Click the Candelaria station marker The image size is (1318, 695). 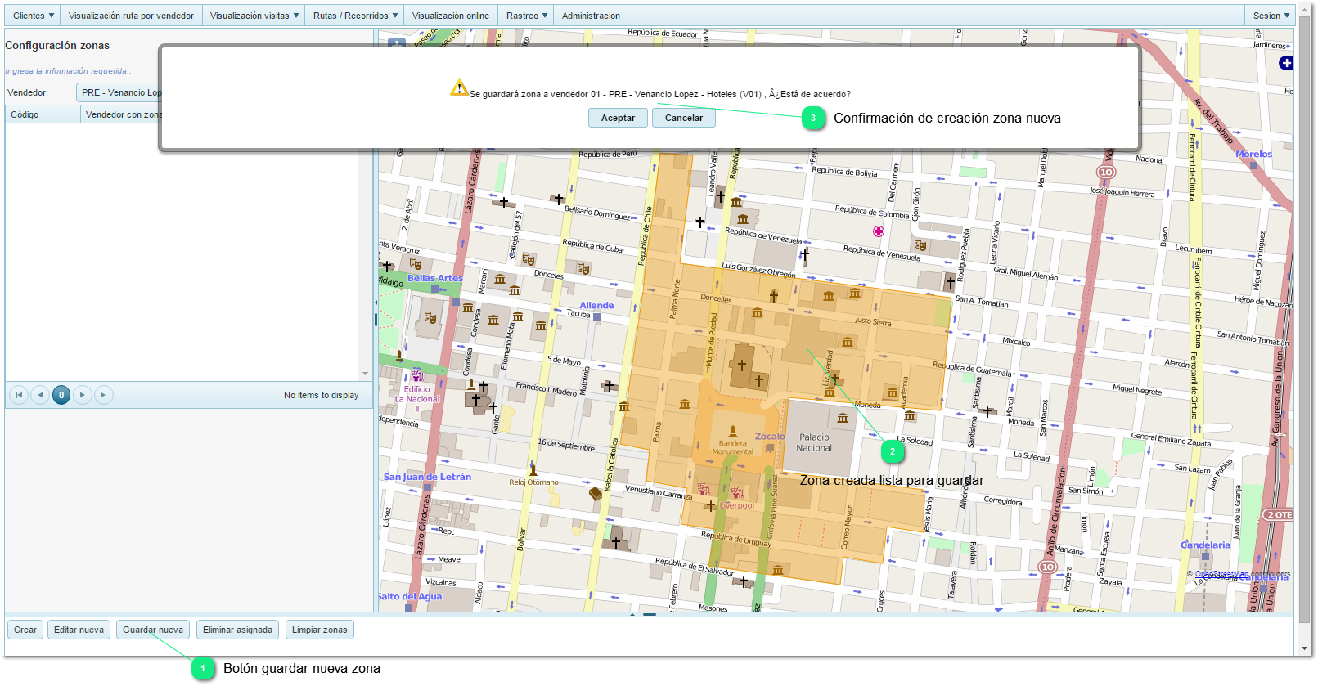coord(1205,556)
